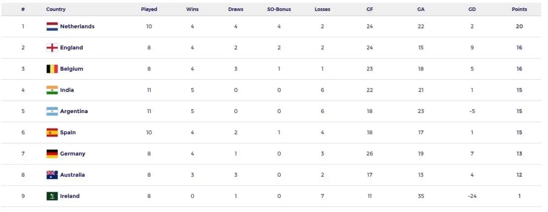Click the Spain flag icon
The height and width of the screenshot is (212, 548).
point(52,133)
